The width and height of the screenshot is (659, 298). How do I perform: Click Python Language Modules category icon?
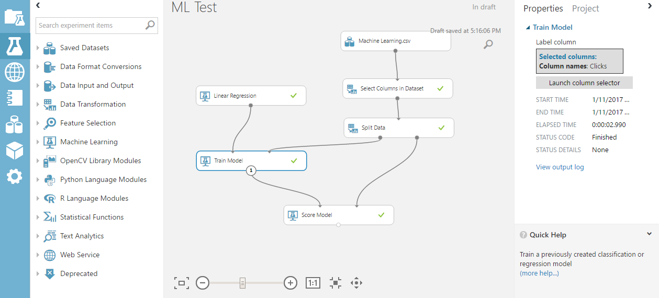point(50,180)
